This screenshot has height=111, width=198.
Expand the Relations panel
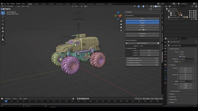169,94
